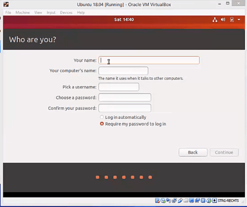Image resolution: width=247 pixels, height=207 pixels.
Task: Open the Sat 14:40 clock menu
Action: (124, 20)
